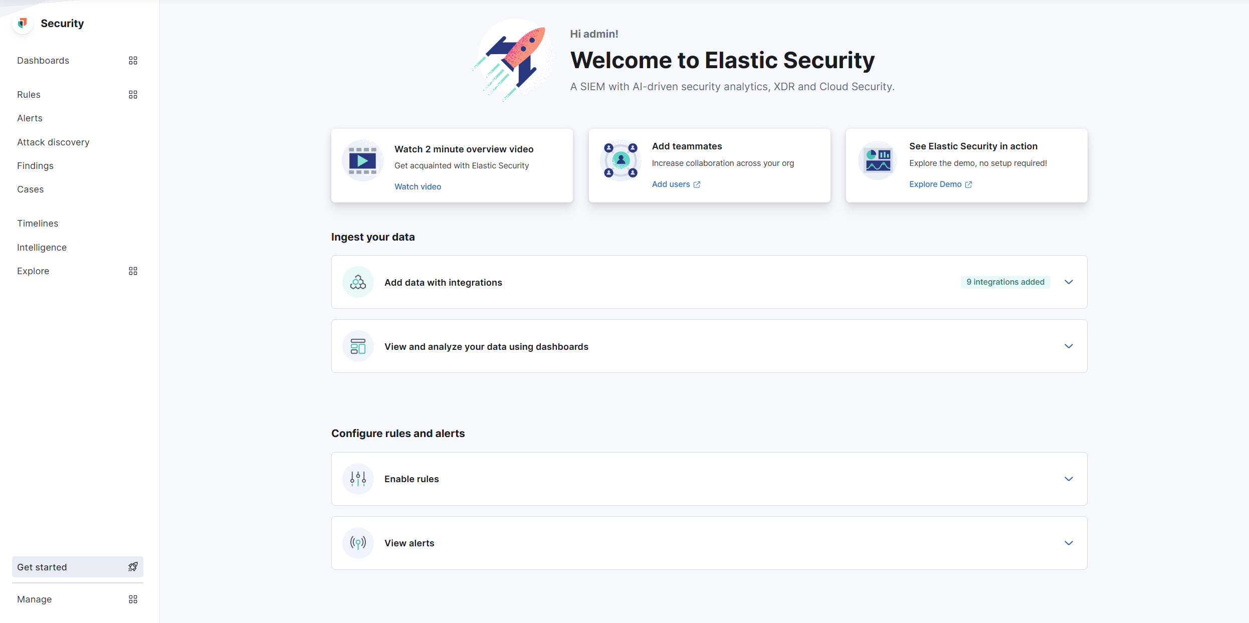Go to Rules in the sidebar
The height and width of the screenshot is (623, 1249).
(29, 95)
